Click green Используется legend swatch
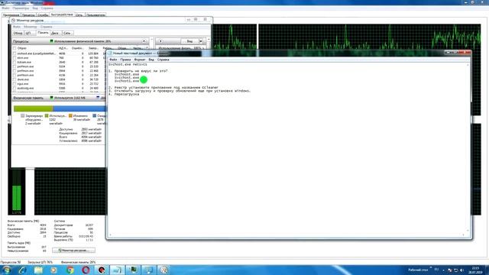Screen dimensions: 489x275 pyautogui.click(x=47, y=115)
